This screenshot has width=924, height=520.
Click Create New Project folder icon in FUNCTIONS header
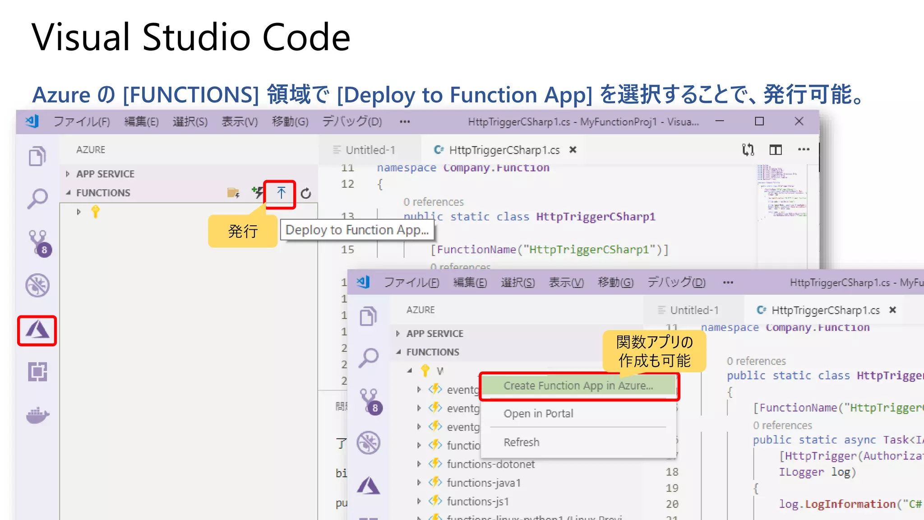coord(233,193)
